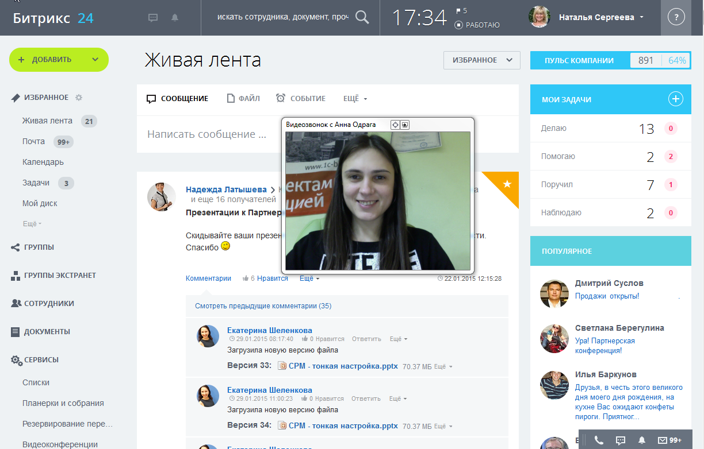
Task: Open the chat messages icon in top bar
Action: pos(153,18)
